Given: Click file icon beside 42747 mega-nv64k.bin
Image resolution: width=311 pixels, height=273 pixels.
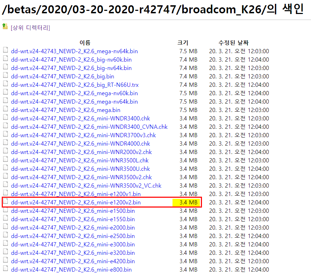Looking at the screenshot, I should click(x=6, y=100).
